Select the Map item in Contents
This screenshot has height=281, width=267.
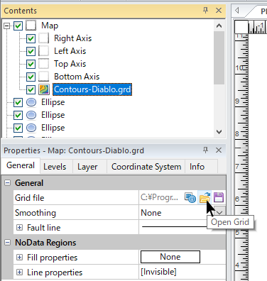[x=50, y=26]
